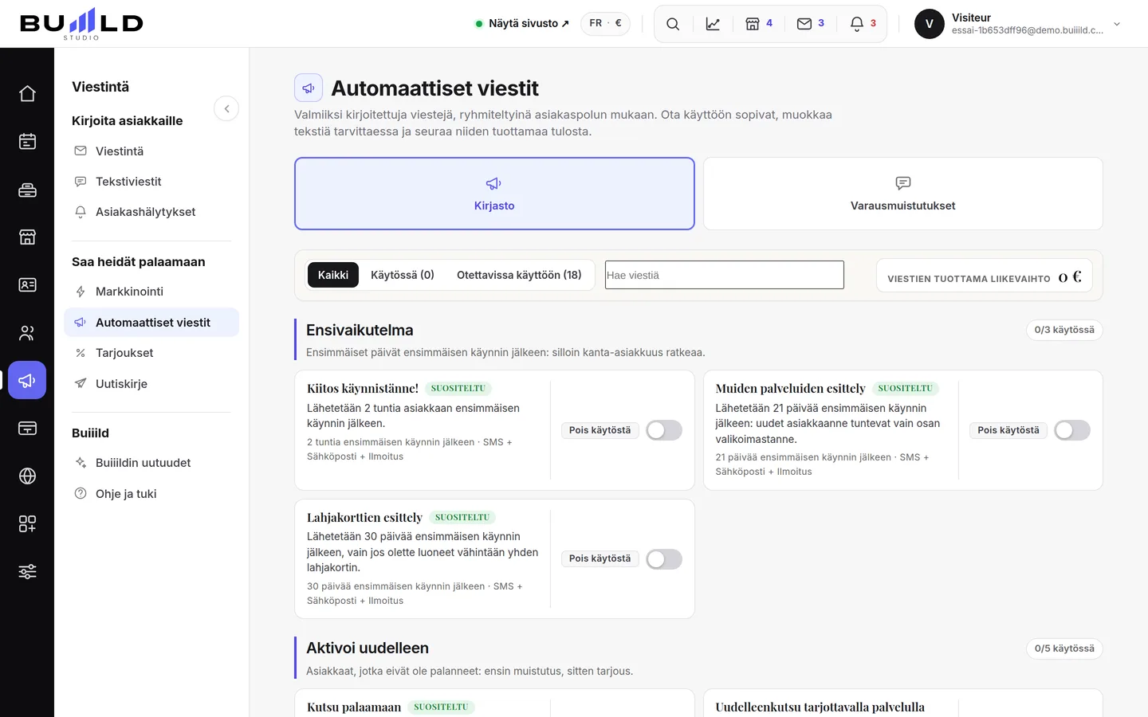Open the payment card icon in left rail
This screenshot has width=1148, height=717.
click(27, 429)
